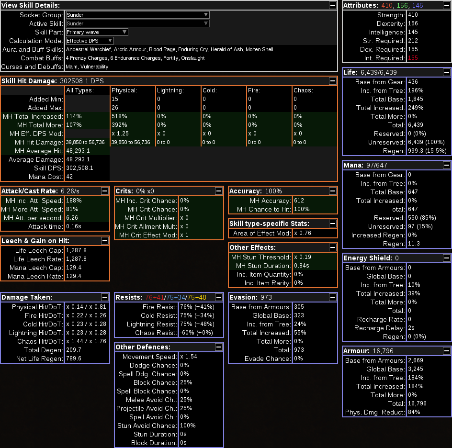Change Calculation Mode from Effective DPS
452x448 pixels.
pyautogui.click(x=90, y=41)
